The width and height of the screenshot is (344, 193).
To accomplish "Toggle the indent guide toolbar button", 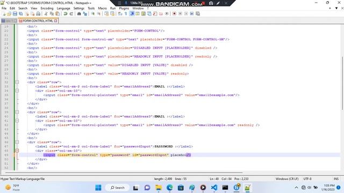I will (132, 13).
